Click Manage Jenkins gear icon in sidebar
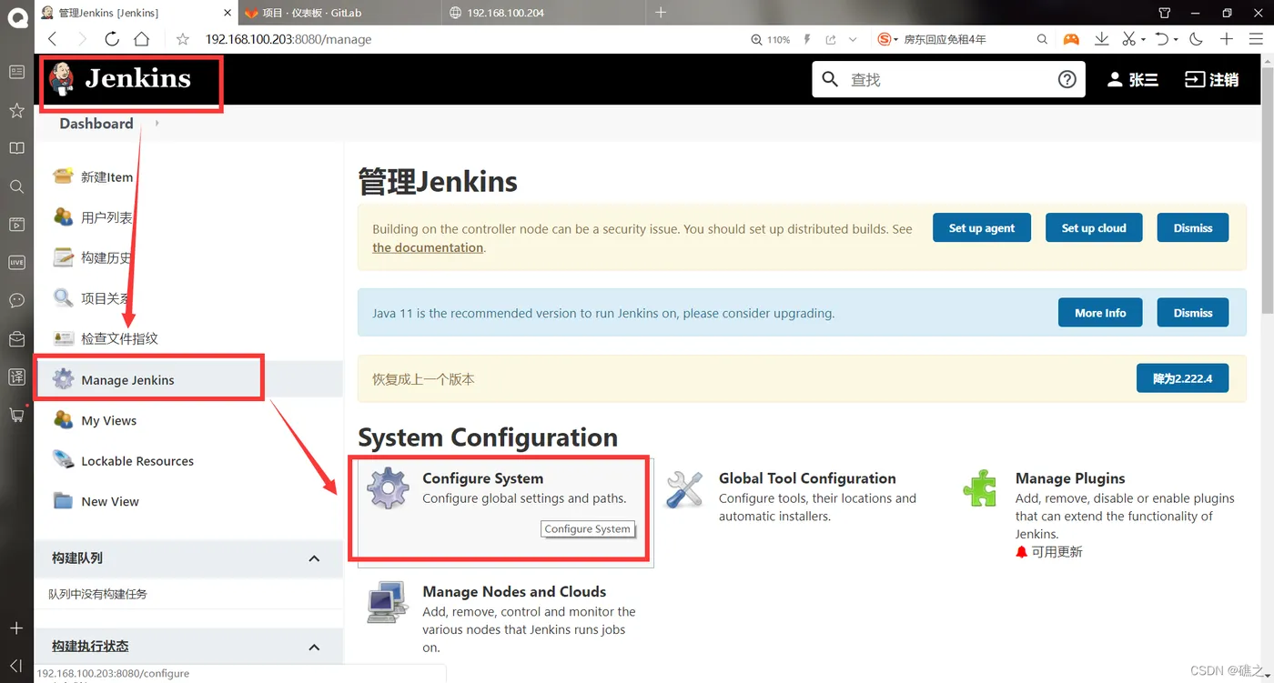 click(x=63, y=379)
